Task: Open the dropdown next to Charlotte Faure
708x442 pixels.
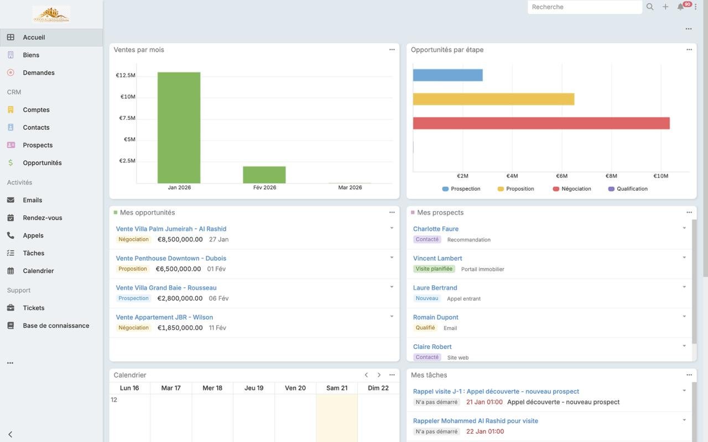Action: click(x=684, y=227)
